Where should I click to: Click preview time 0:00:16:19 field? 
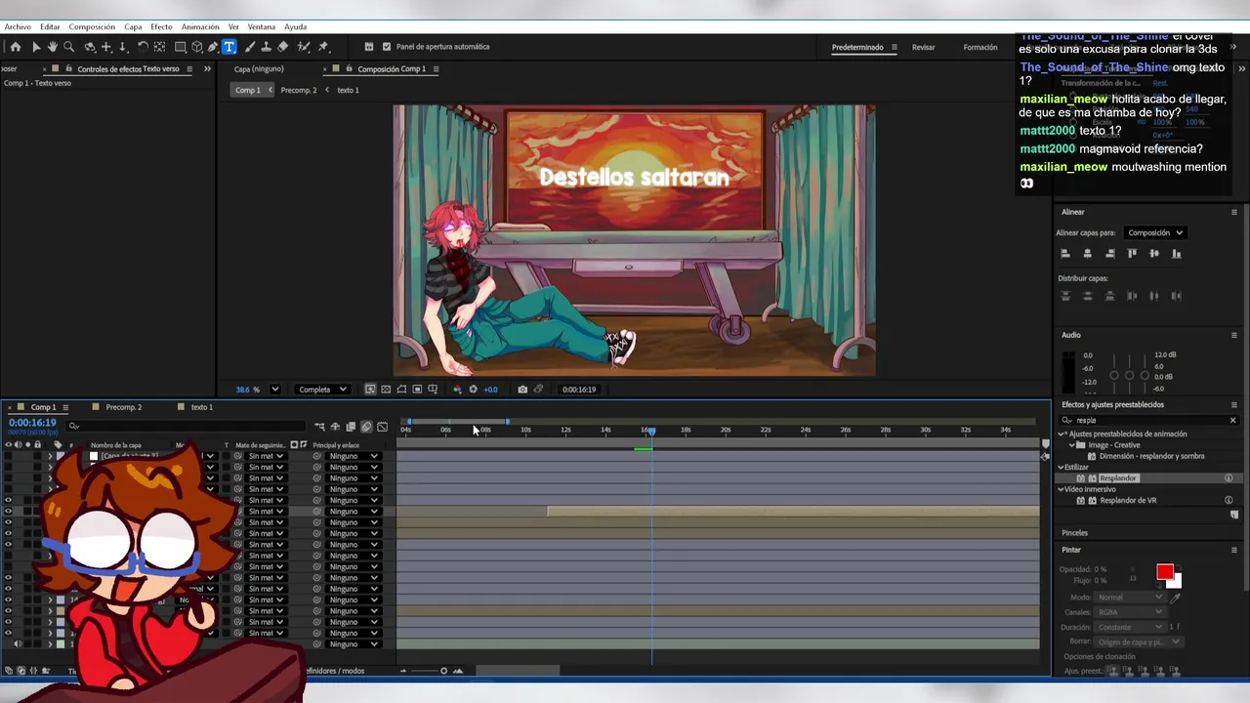tap(579, 390)
